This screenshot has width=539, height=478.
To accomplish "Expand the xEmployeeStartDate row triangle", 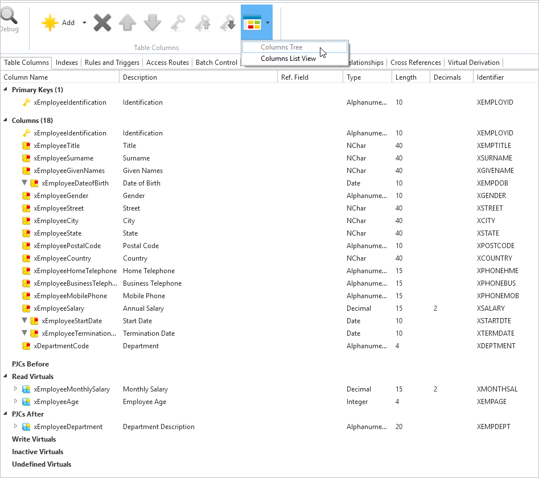I will point(24,320).
